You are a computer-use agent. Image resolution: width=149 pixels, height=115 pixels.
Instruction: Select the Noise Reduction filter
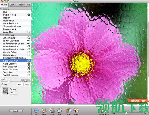(15, 23)
